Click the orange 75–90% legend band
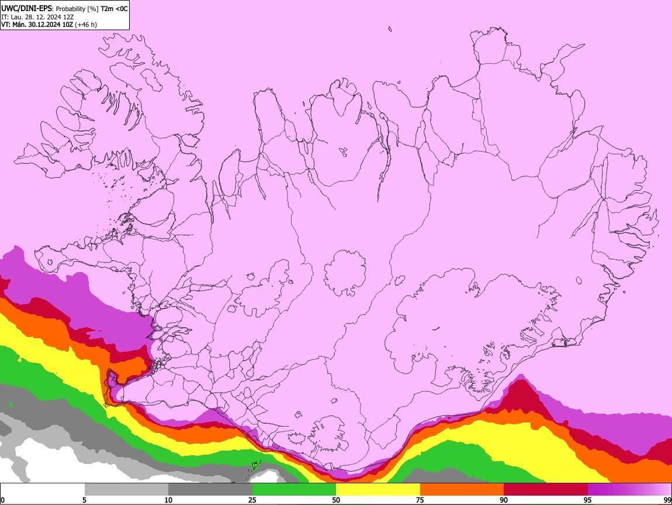The height and width of the screenshot is (505, 672). point(462,490)
